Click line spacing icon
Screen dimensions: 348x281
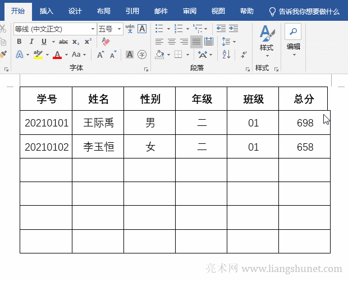pos(226,42)
